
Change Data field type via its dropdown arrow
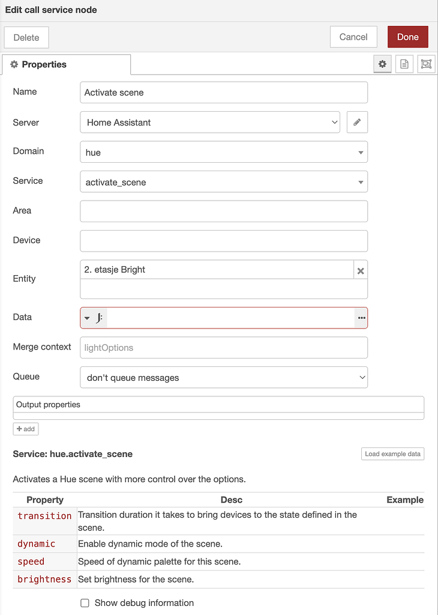pyautogui.click(x=87, y=317)
